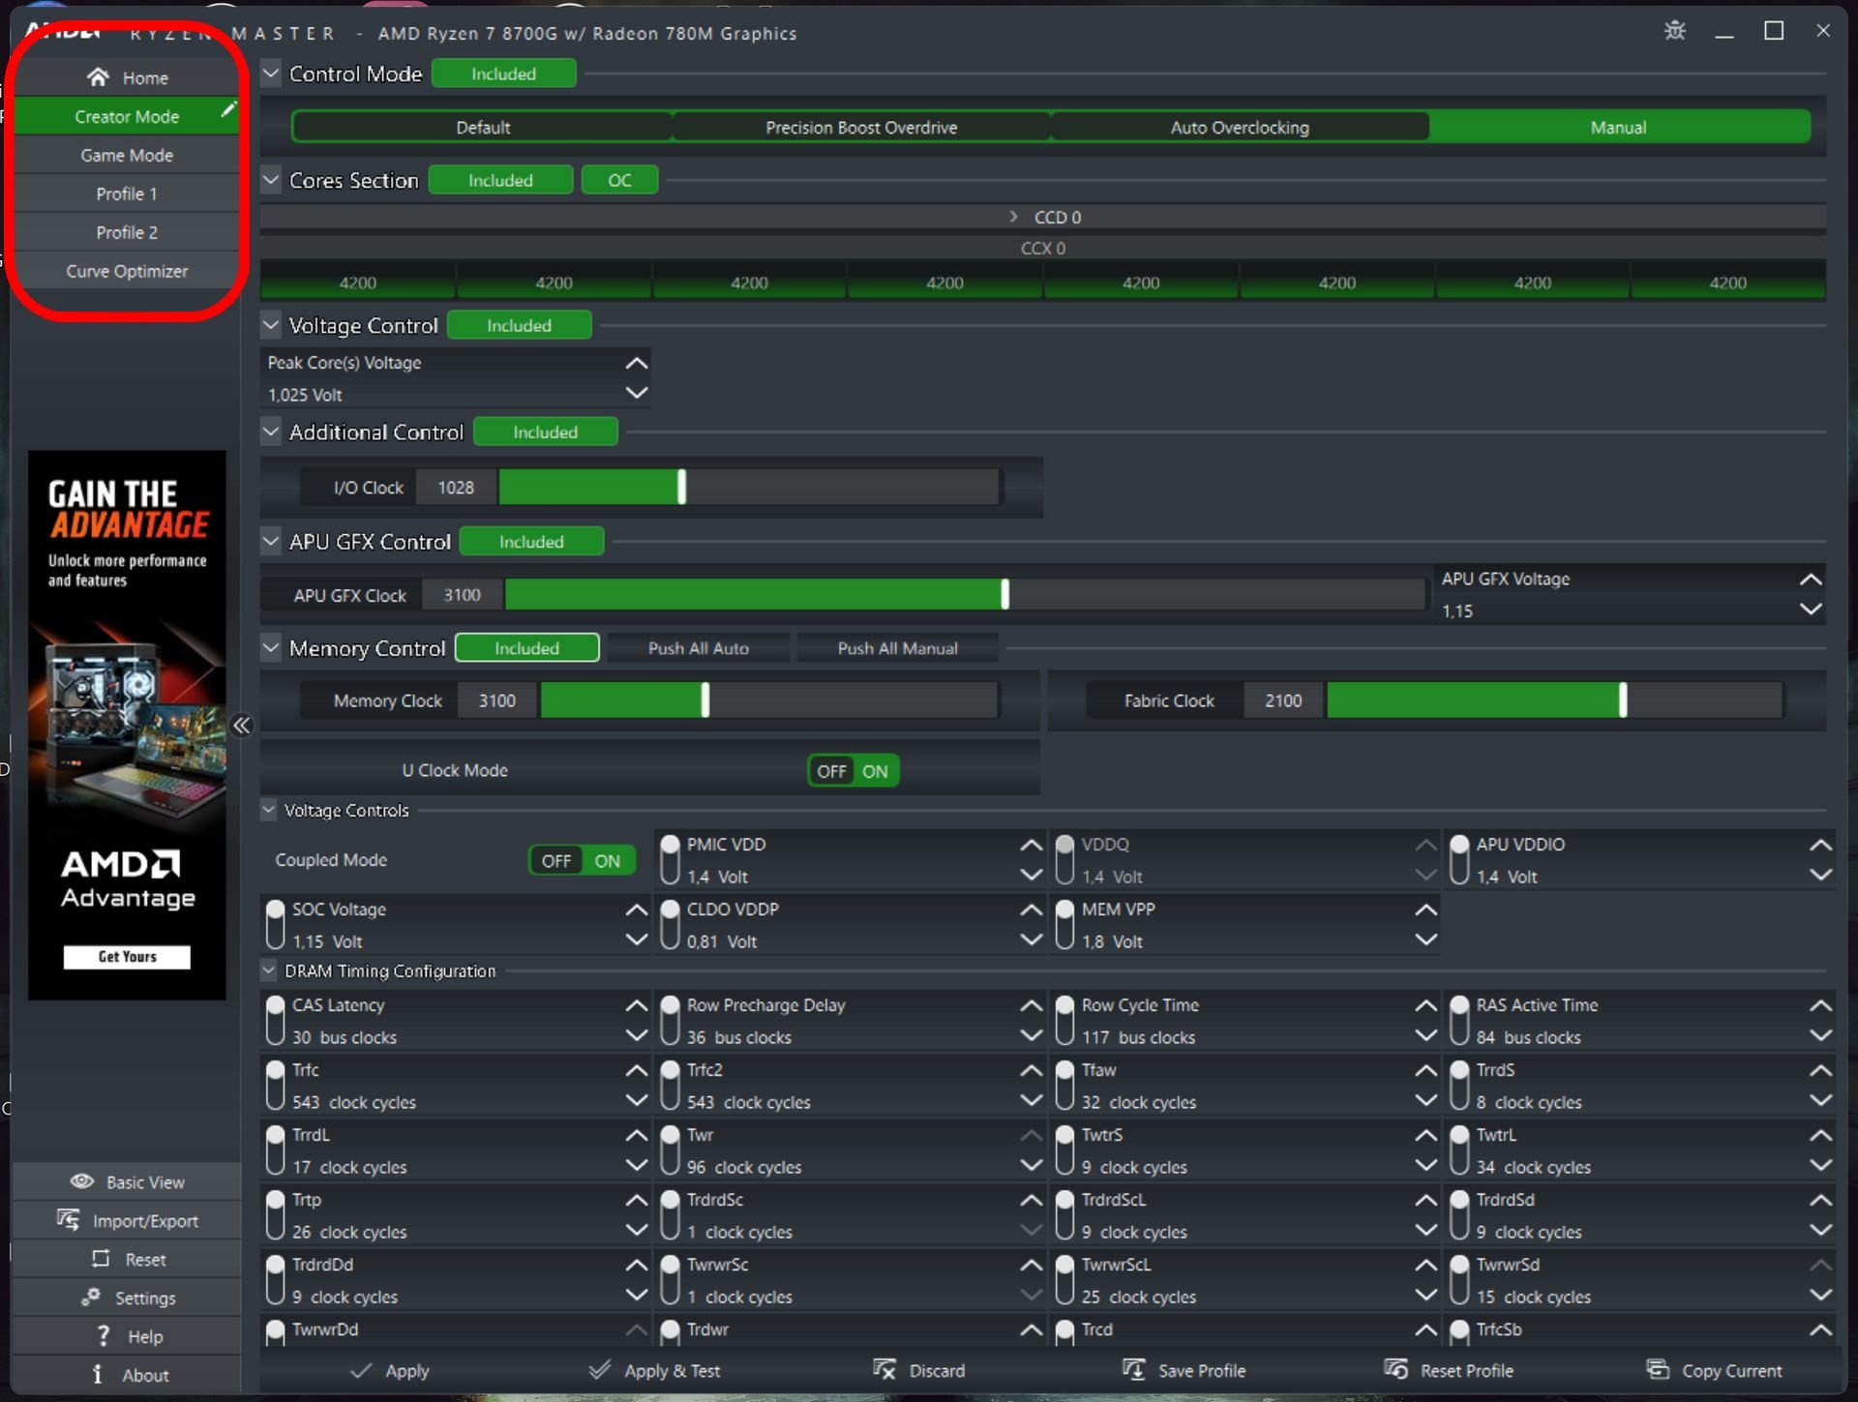
Task: Collapse the sidebar with the double-arrow icon
Action: 241,725
